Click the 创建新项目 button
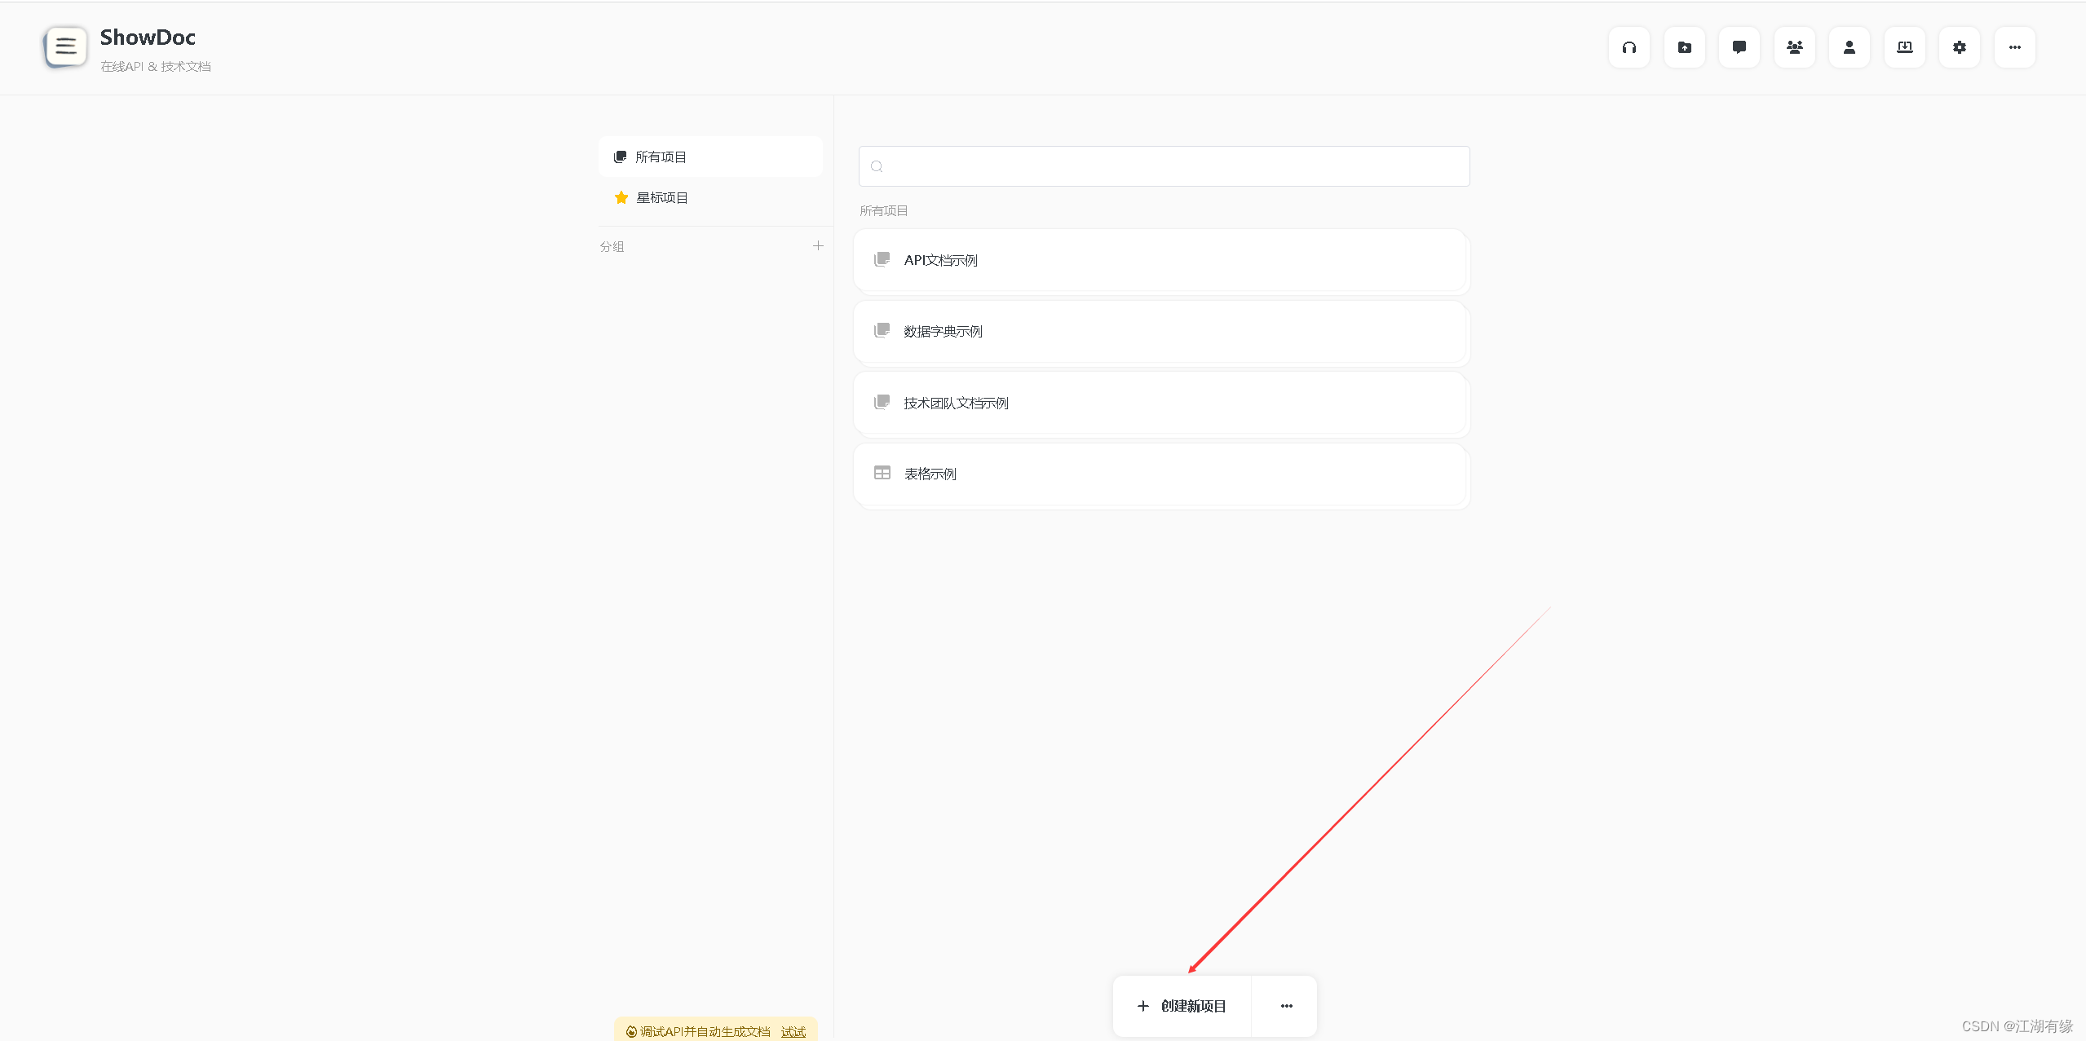 [1182, 1006]
